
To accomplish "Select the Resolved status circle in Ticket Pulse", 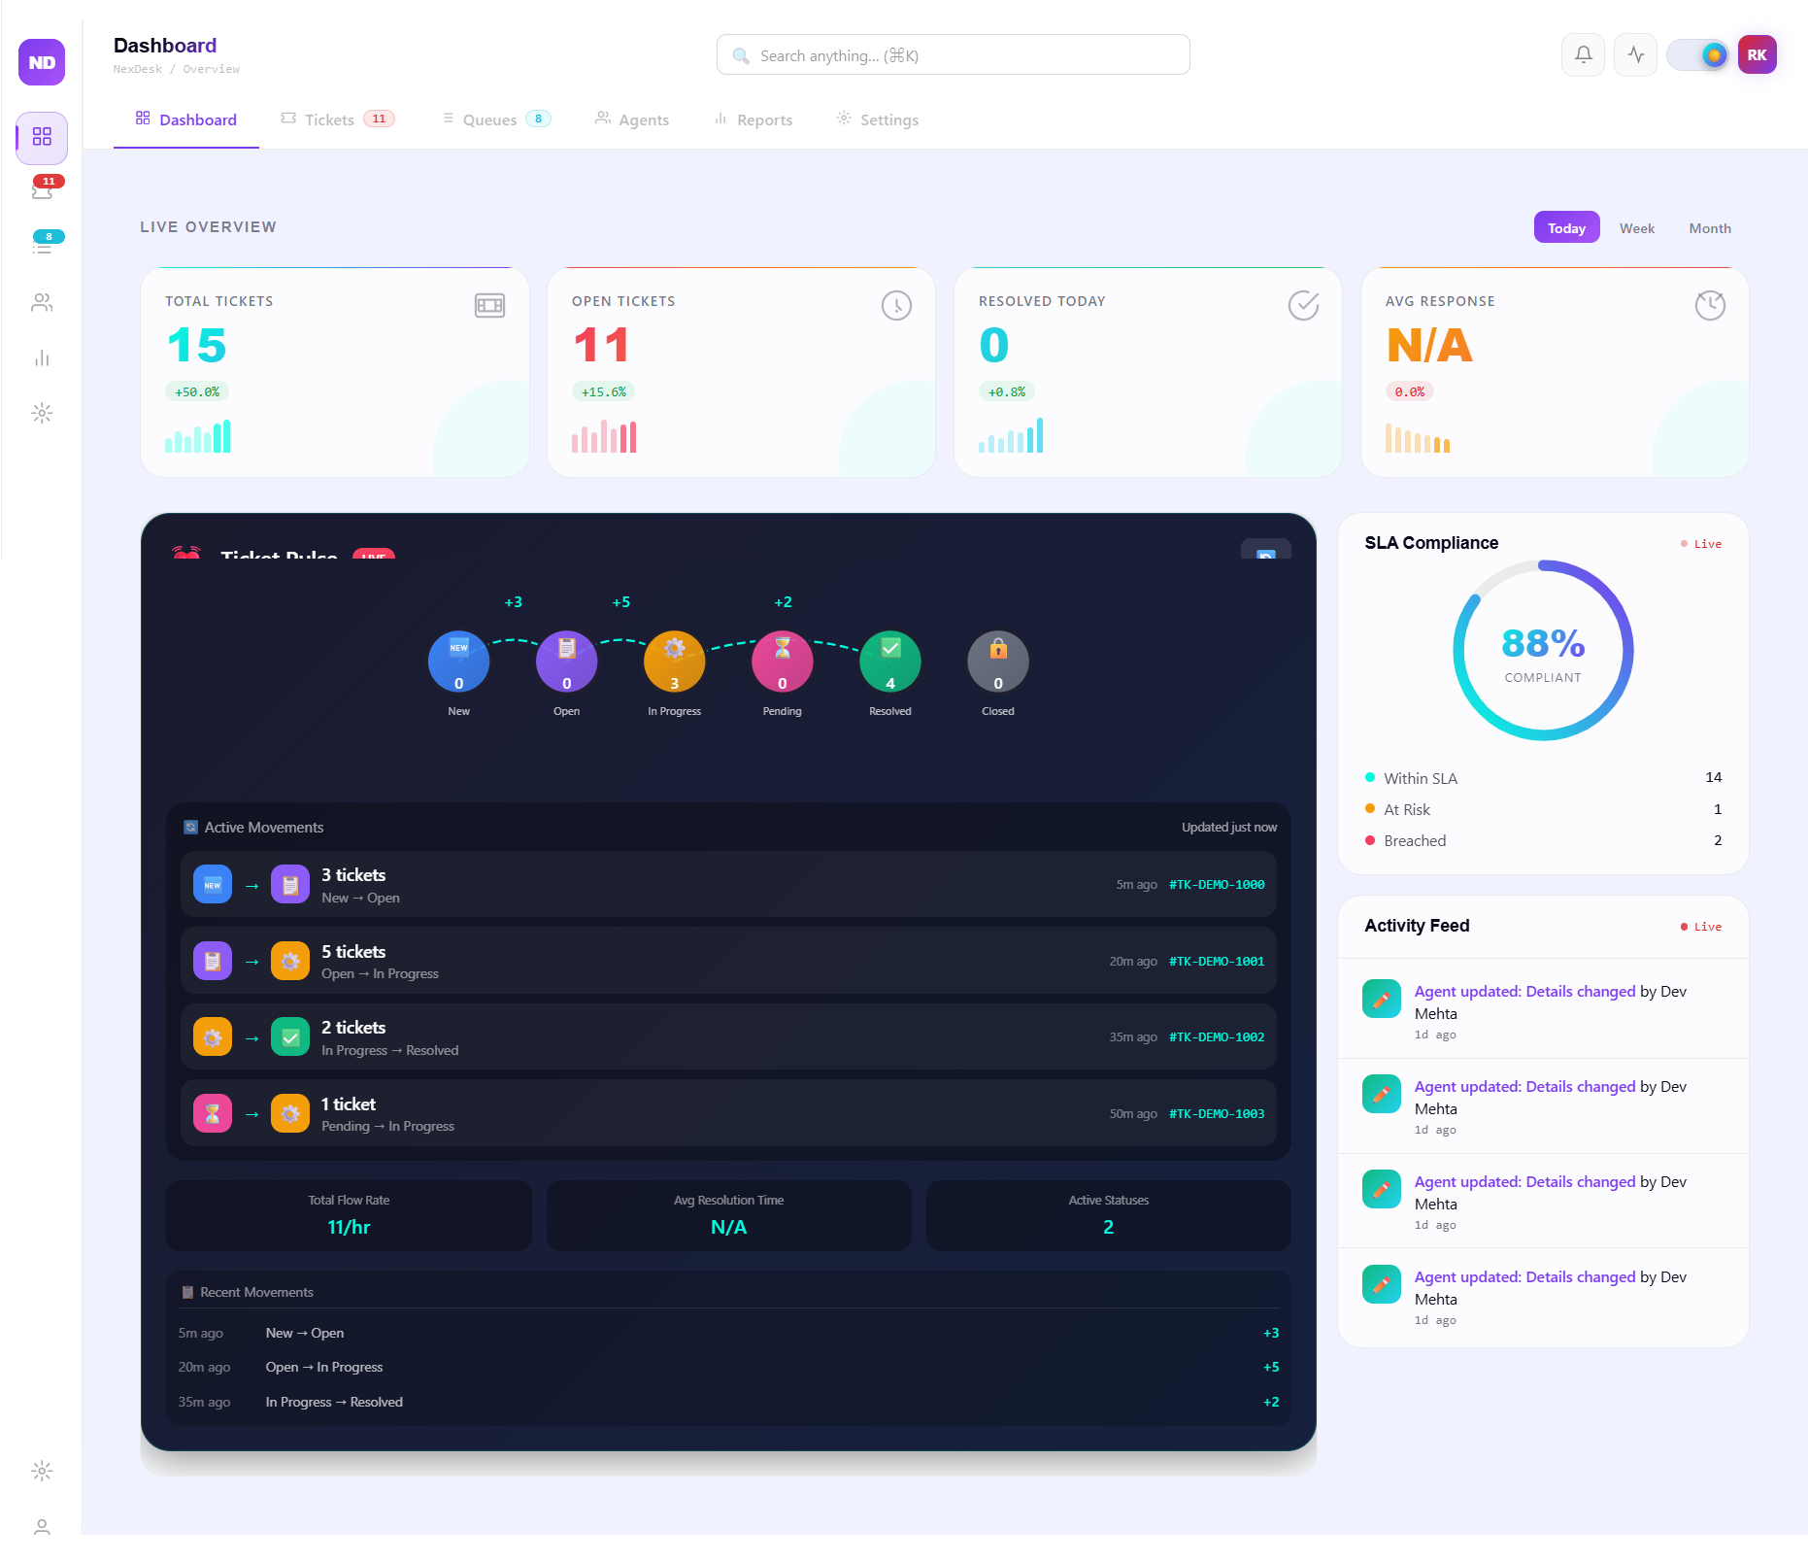I will click(x=889, y=661).
